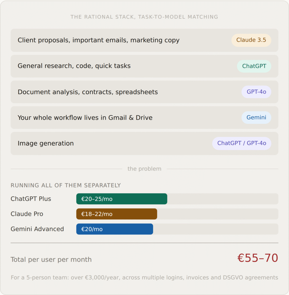289x295 pixels.
Task: Click the 5-person team footnote text
Action: pos(144,278)
